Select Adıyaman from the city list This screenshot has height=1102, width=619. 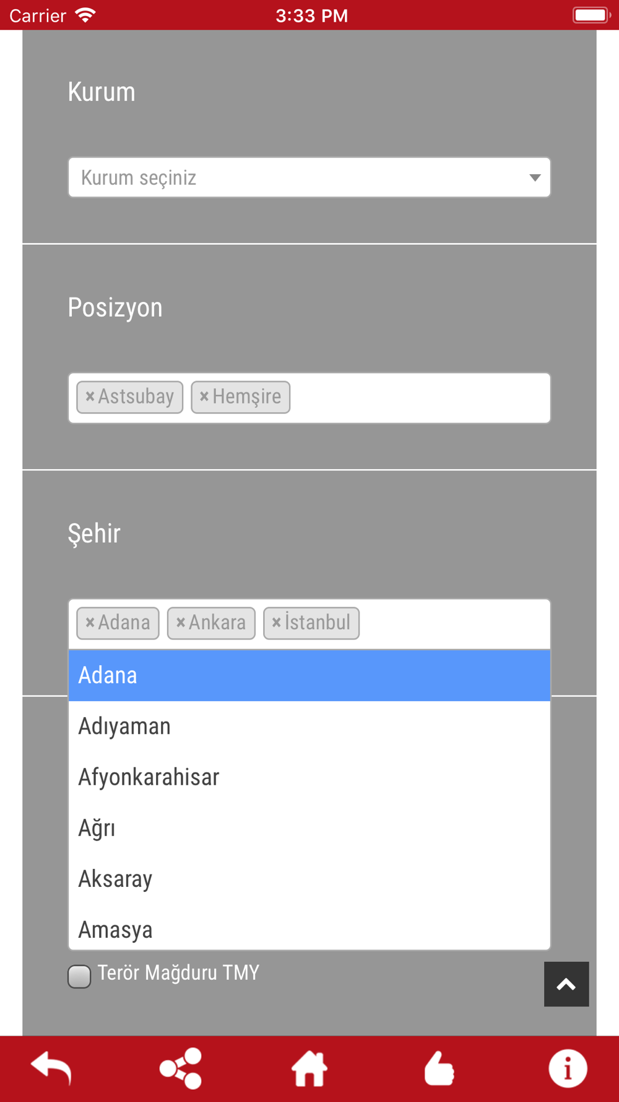click(x=309, y=726)
